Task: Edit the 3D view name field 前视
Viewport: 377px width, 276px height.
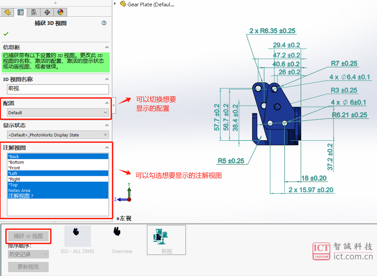Action: tap(58, 89)
